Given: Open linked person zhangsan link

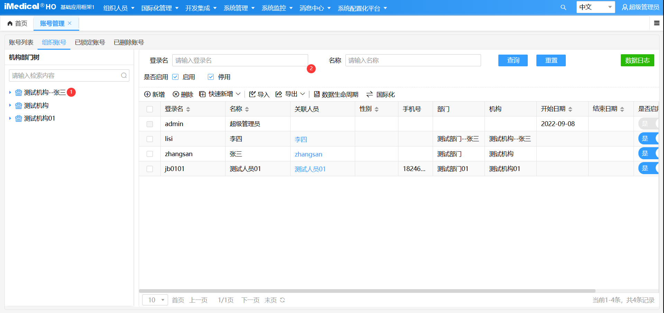Looking at the screenshot, I should [x=308, y=154].
